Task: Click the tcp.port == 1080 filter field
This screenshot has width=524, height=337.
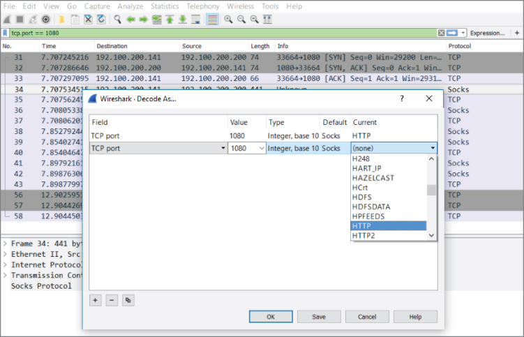Action: pos(223,33)
